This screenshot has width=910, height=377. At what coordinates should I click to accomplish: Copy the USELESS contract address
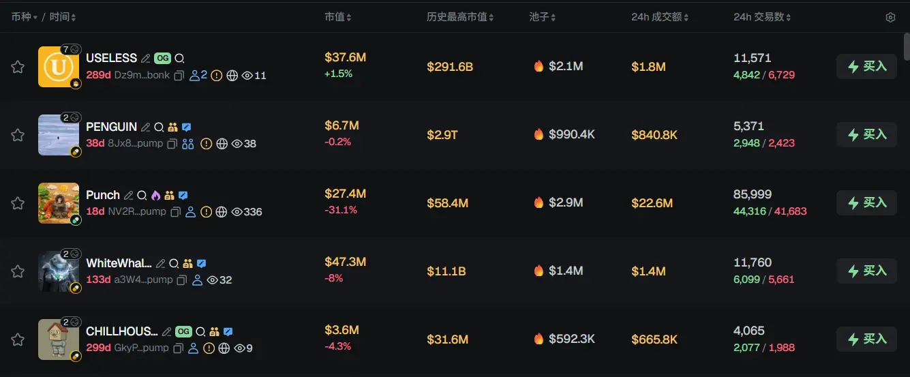tap(179, 76)
